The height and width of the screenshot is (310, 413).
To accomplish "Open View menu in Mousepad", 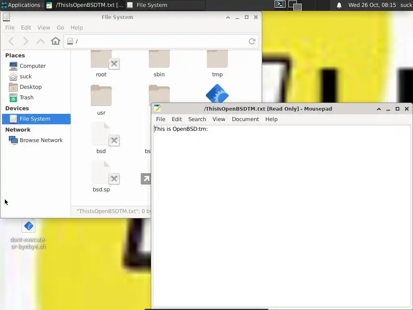I will tap(219, 119).
